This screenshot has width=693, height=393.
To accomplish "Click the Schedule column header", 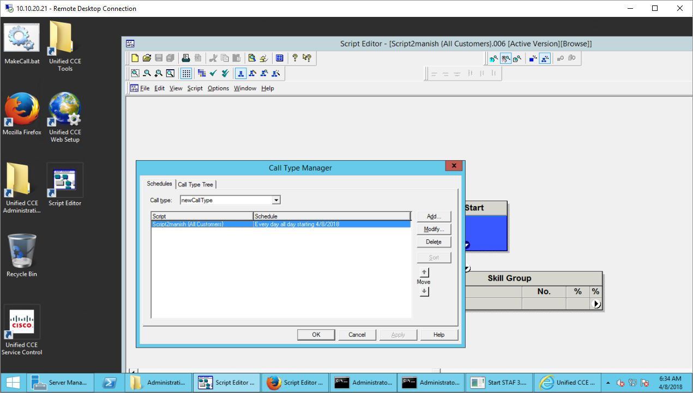I will coord(332,216).
